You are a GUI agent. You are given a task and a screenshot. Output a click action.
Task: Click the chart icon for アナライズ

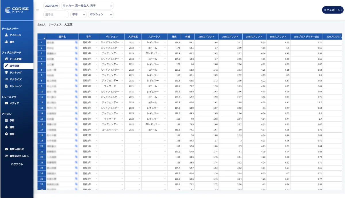(6, 79)
